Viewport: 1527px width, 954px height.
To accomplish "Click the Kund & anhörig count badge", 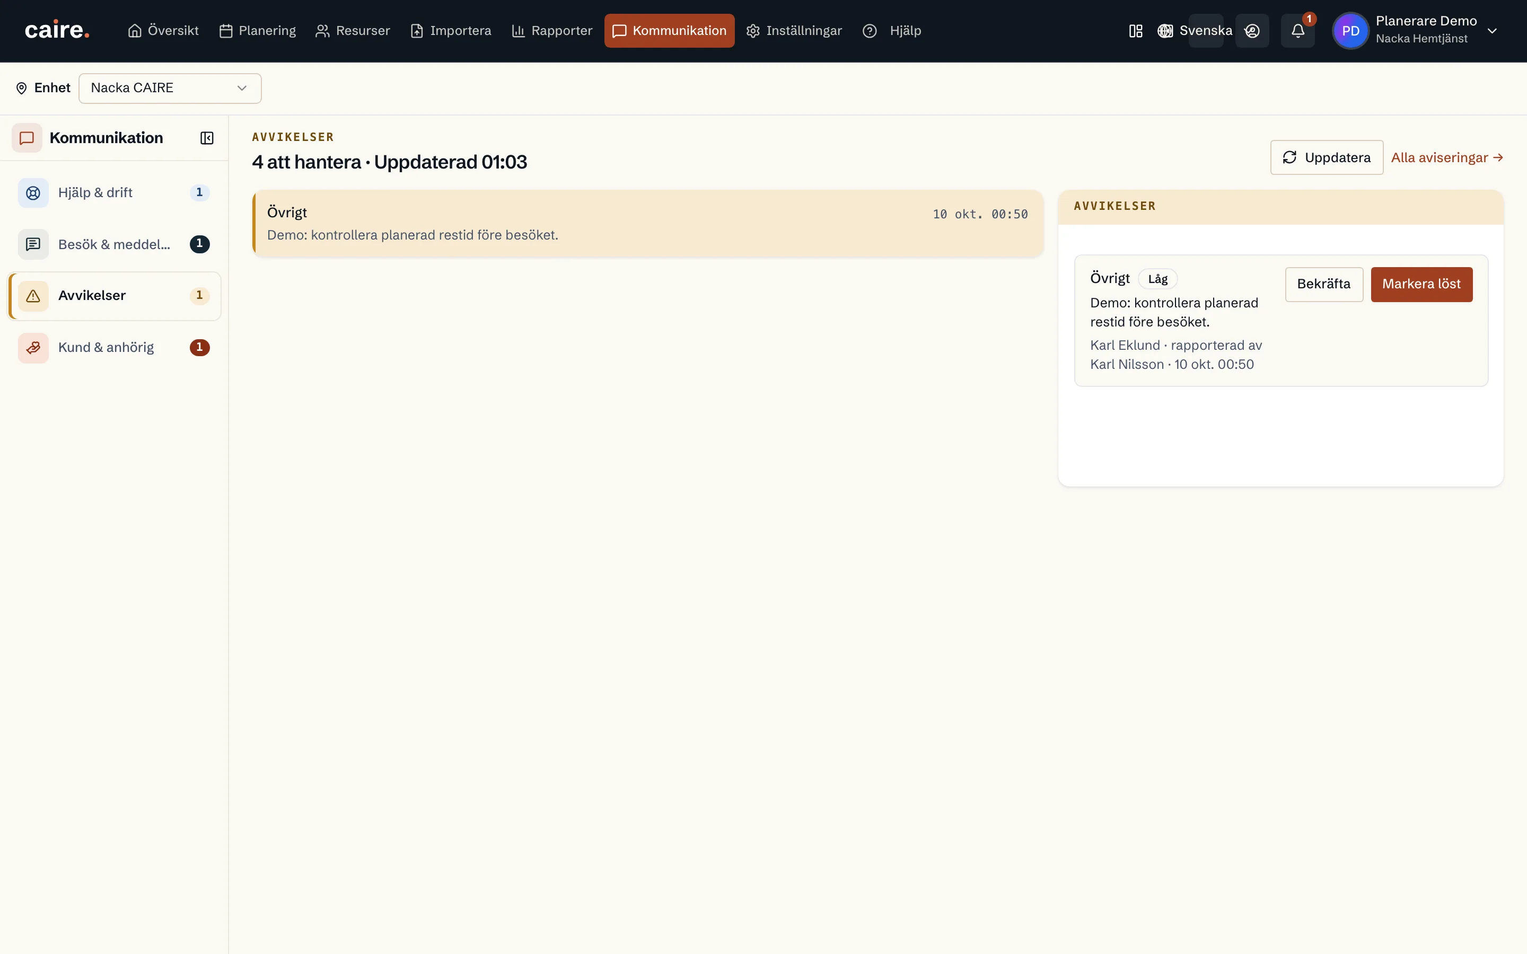I will pos(199,348).
